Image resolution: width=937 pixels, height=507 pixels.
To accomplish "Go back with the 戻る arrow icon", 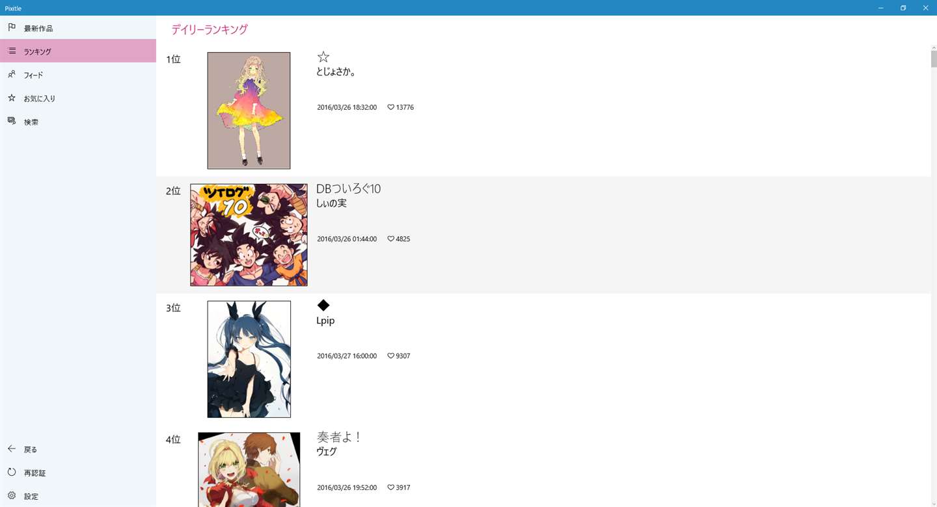I will pyautogui.click(x=12, y=448).
